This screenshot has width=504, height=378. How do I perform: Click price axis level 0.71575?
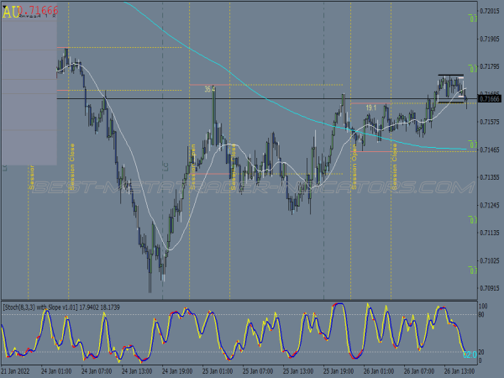click(490, 122)
